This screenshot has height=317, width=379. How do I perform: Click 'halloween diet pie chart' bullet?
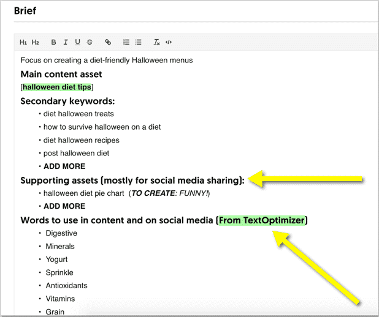coord(83,193)
